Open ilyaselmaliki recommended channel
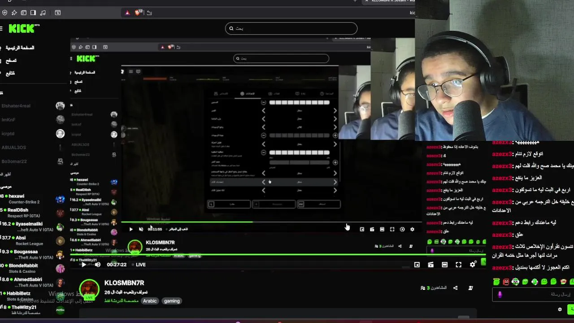This screenshot has width=574, height=323. pos(32,227)
